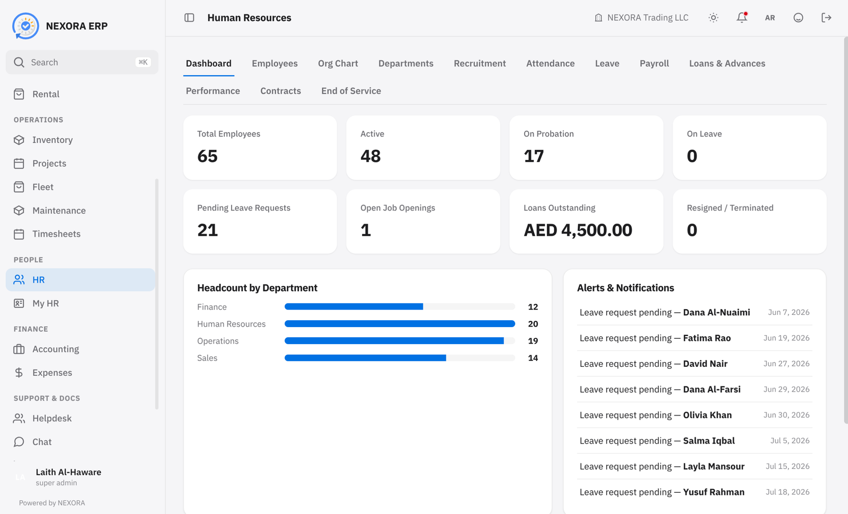Click the Human Resources headcount bar
Image resolution: width=848 pixels, height=514 pixels.
(x=400, y=324)
